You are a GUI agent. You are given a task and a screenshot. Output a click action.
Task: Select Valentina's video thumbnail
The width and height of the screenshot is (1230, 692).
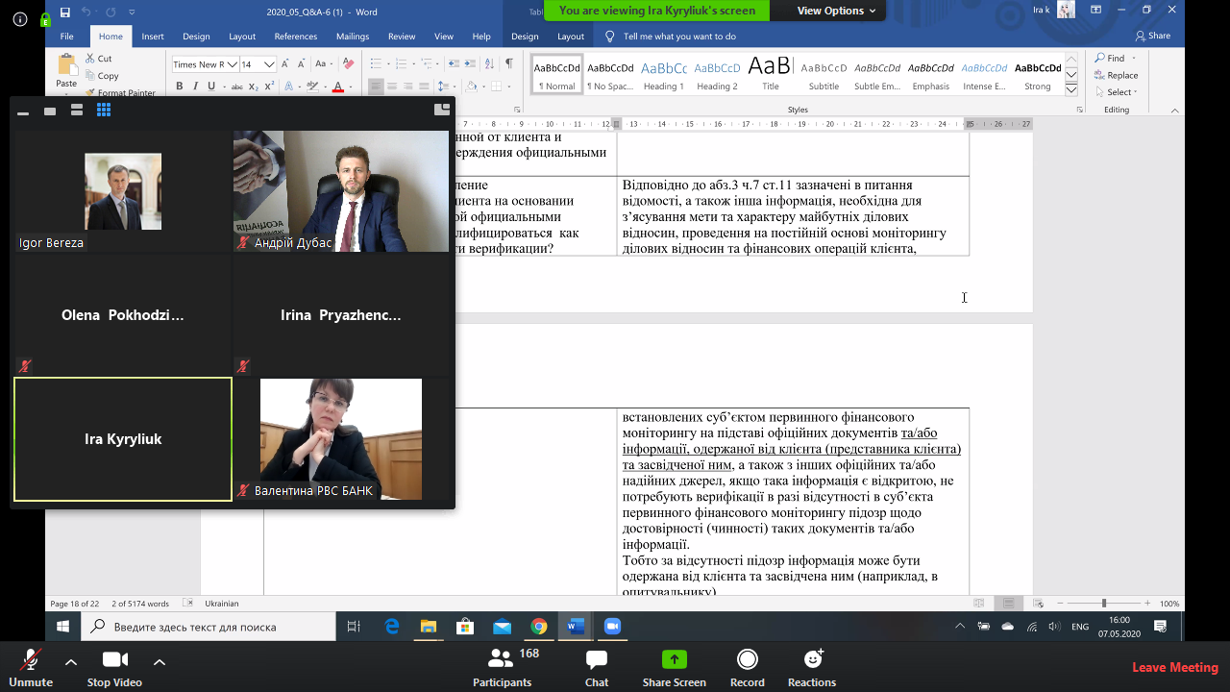(341, 438)
